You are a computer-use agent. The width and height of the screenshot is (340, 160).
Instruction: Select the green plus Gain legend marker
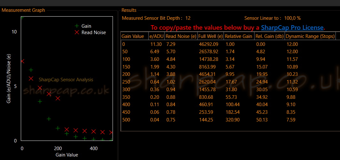[x=76, y=26]
